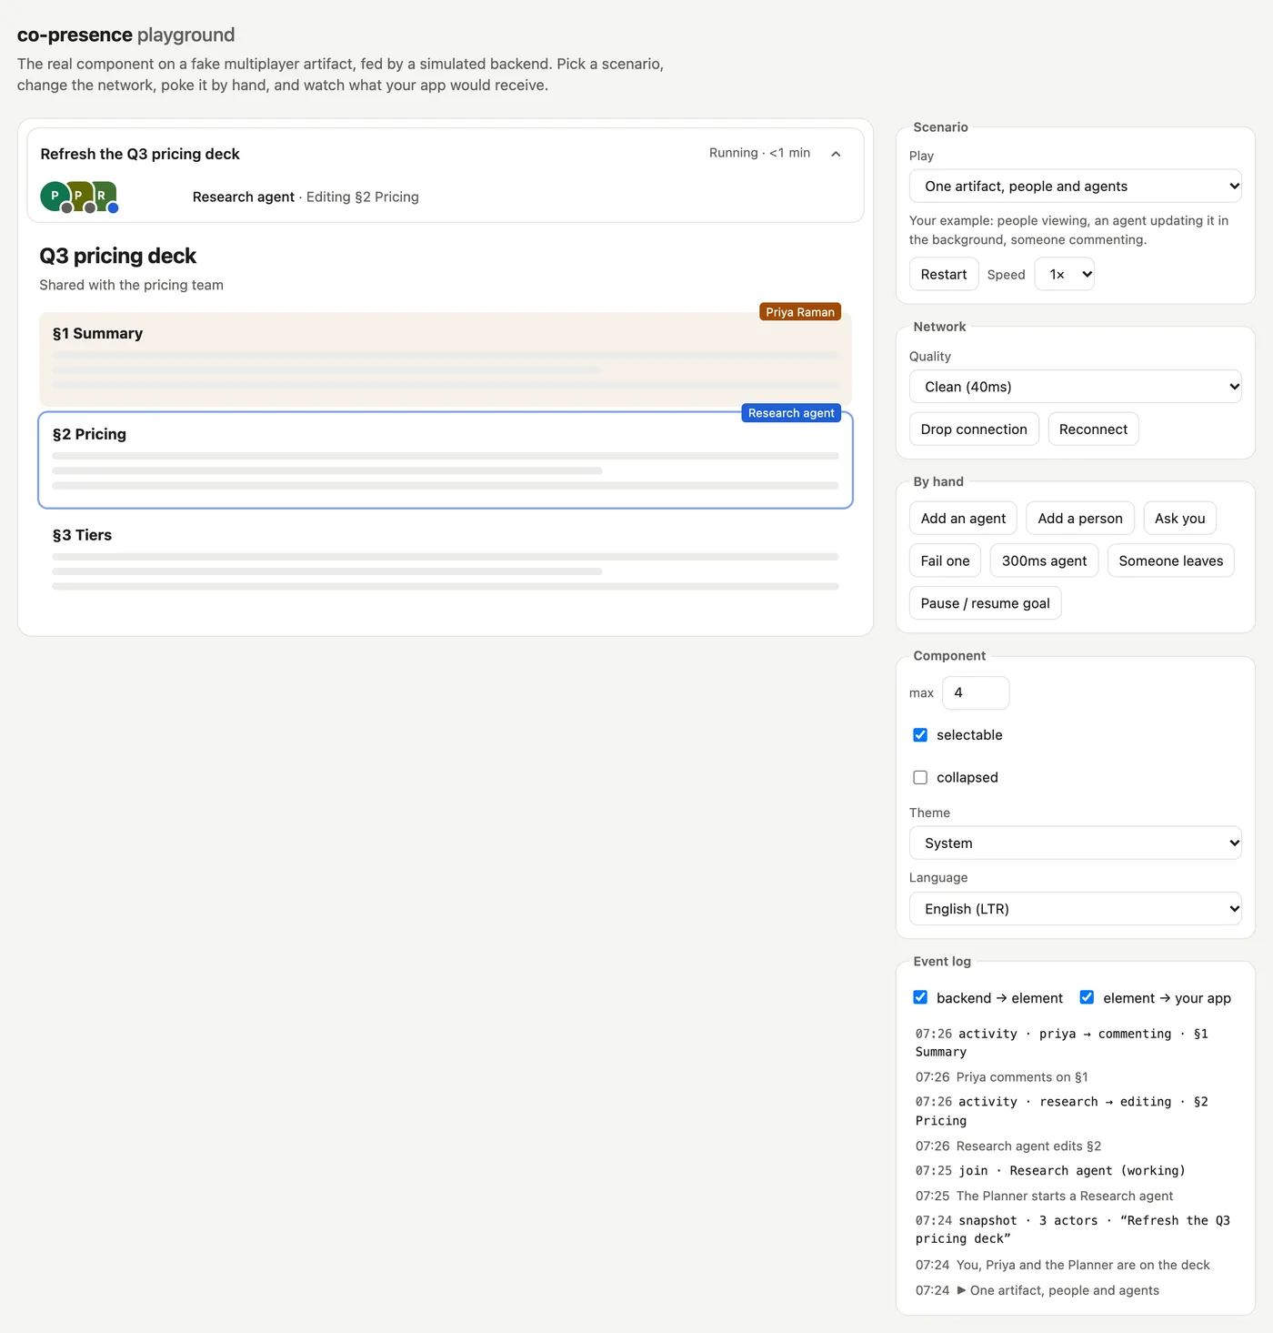
Task: Click Add an agent
Action: [963, 518]
